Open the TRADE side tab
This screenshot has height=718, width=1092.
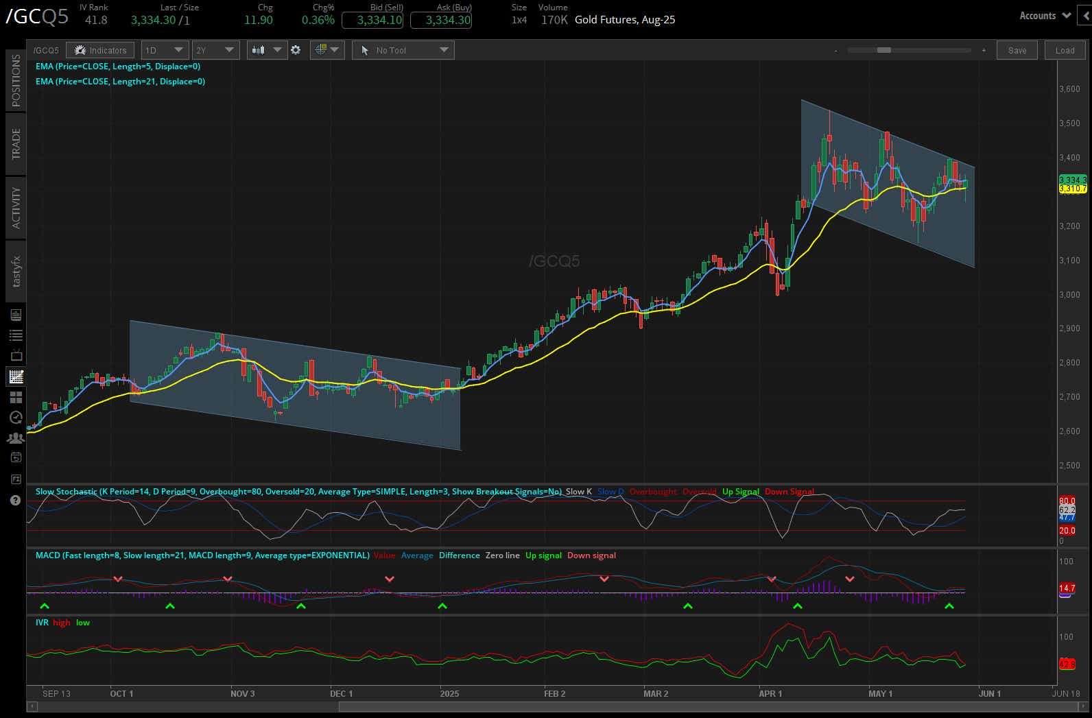point(16,143)
